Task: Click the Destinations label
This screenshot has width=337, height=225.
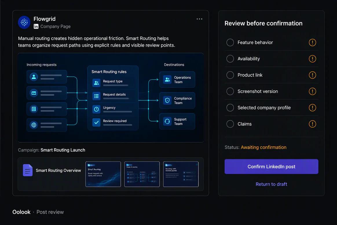Action: pos(174,65)
